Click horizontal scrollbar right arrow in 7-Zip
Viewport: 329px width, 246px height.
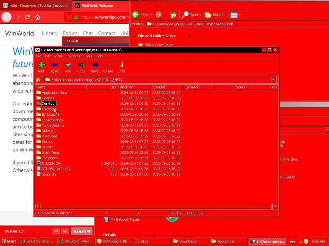(275, 206)
